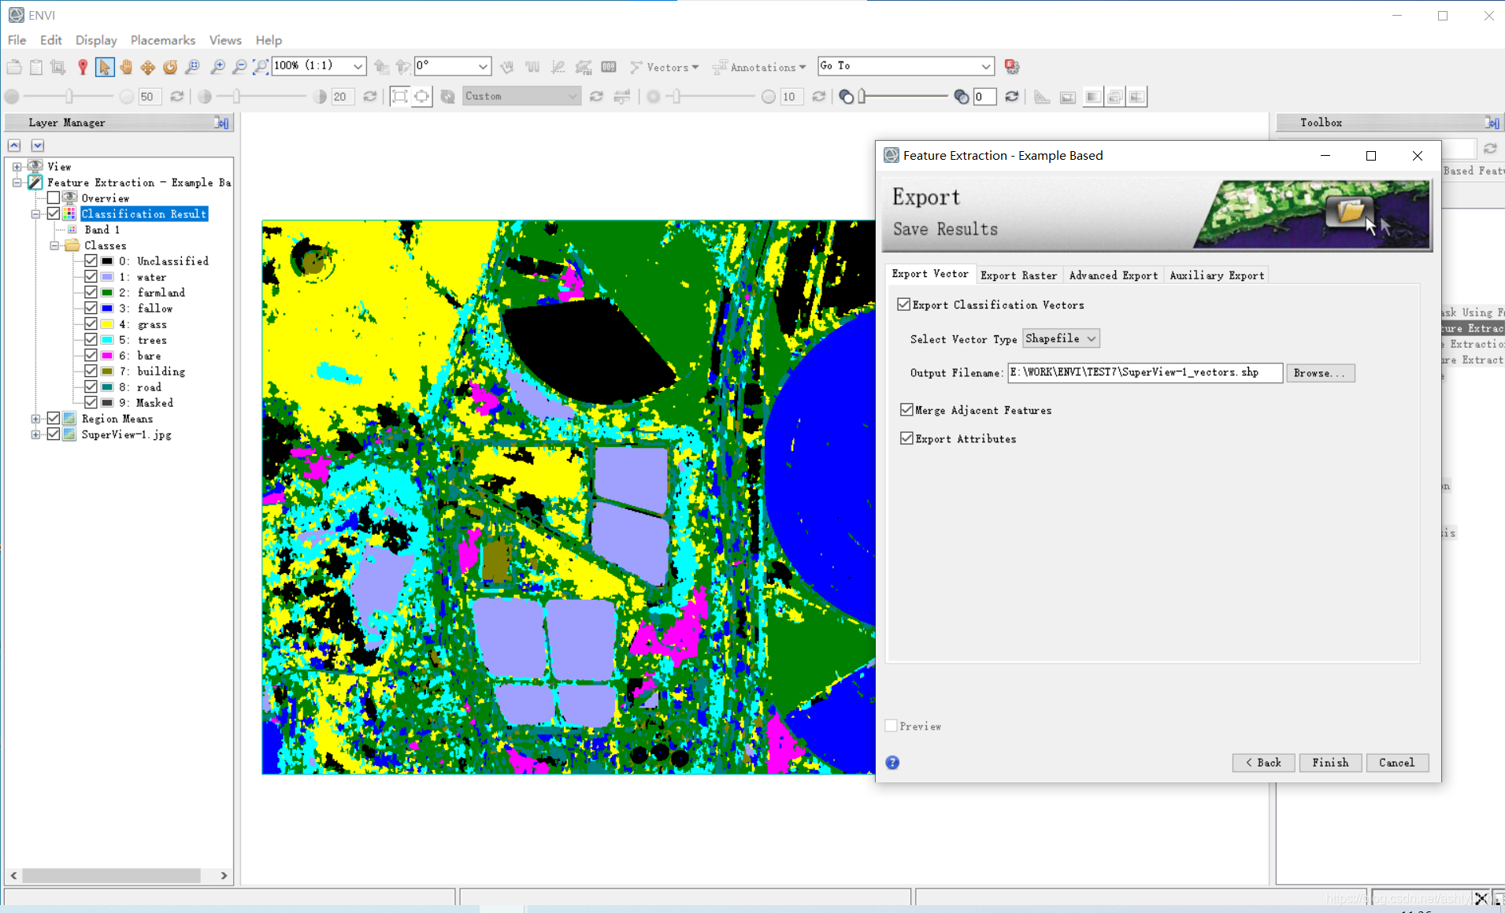Screen dimensions: 1505x913
Task: Expand the Region Means tree node
Action: coord(35,418)
